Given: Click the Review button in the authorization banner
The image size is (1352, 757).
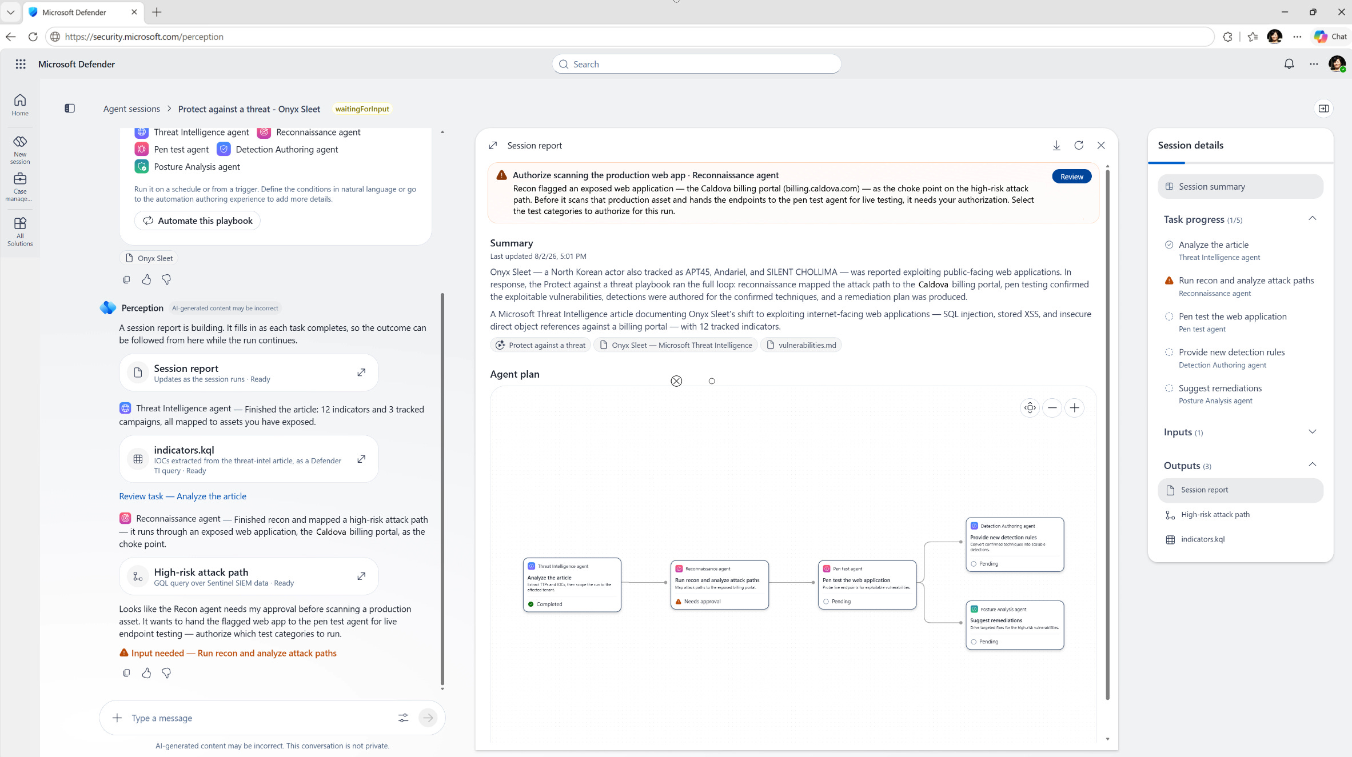Looking at the screenshot, I should pos(1072,177).
